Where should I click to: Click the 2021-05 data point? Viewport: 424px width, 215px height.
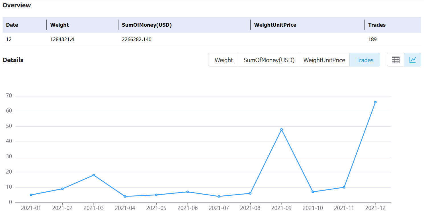[156, 195]
